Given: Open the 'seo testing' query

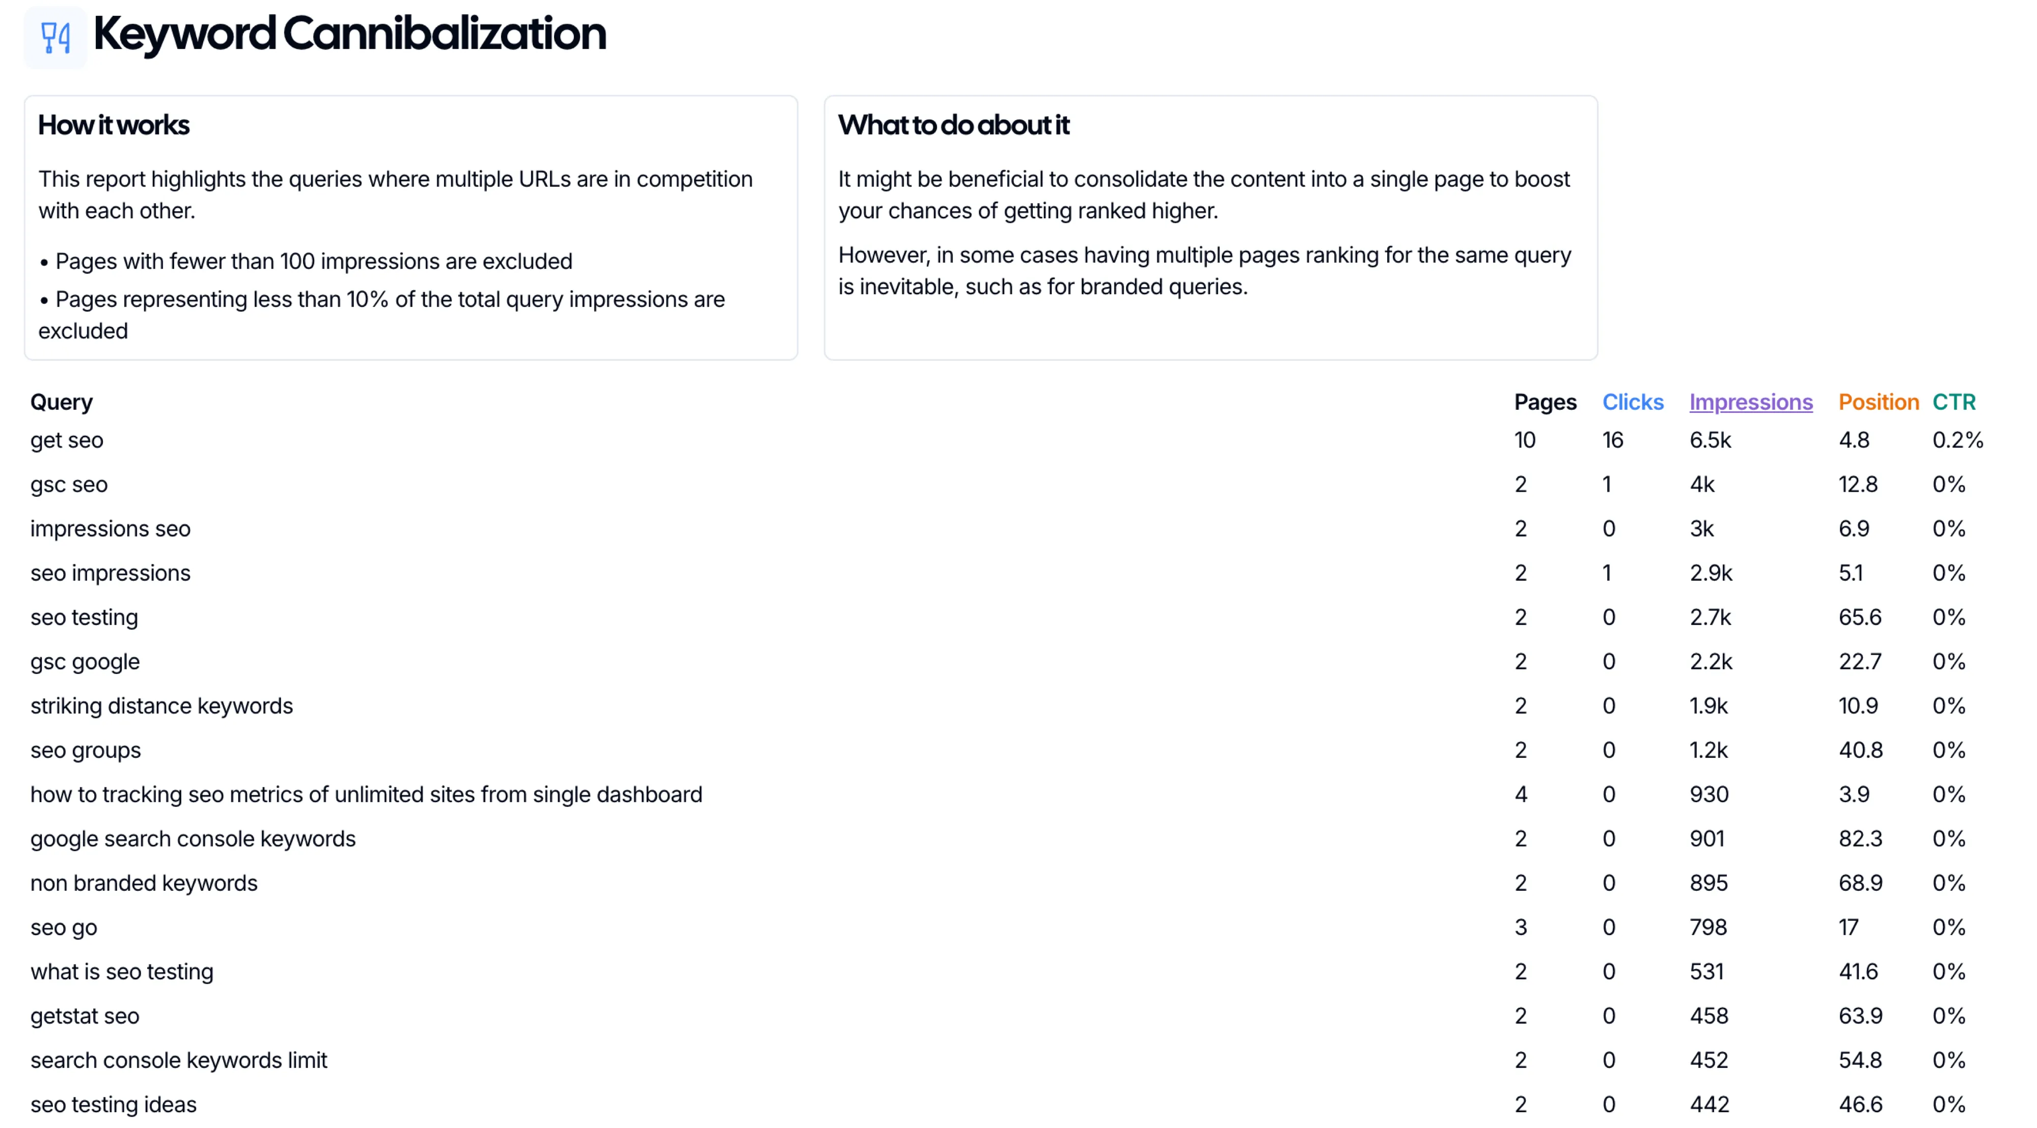Looking at the screenshot, I should coord(85,617).
